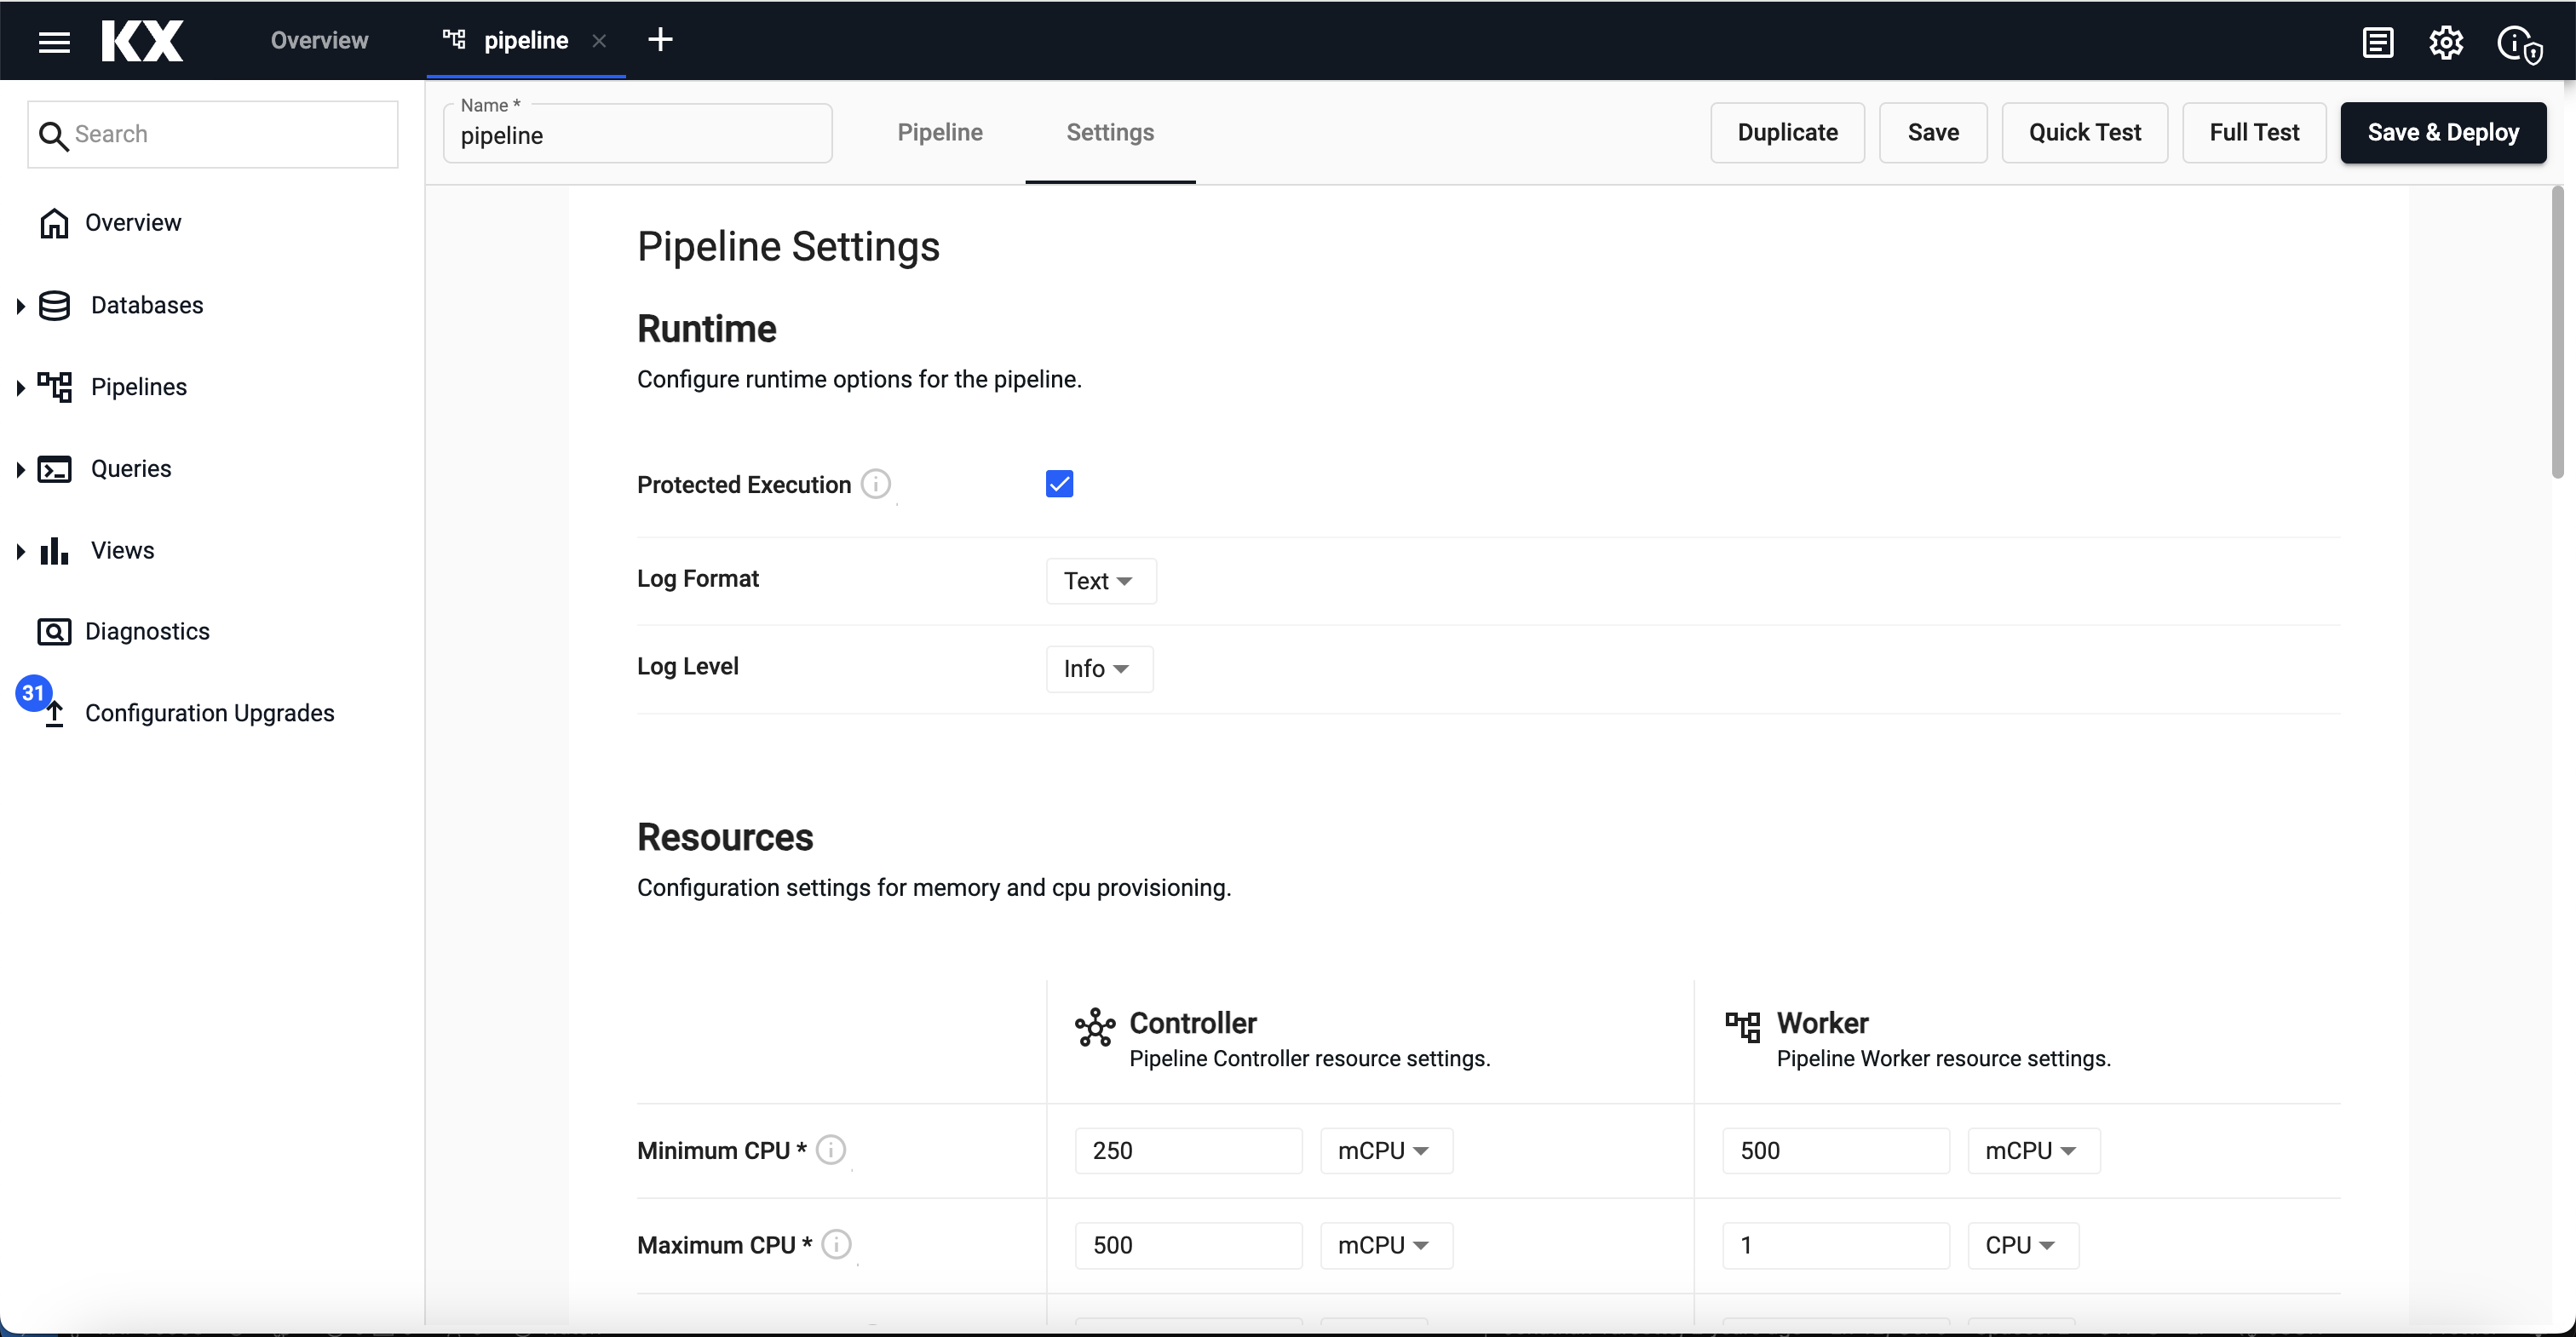Click the Save & Deploy button
The image size is (2576, 1337).
click(2442, 132)
